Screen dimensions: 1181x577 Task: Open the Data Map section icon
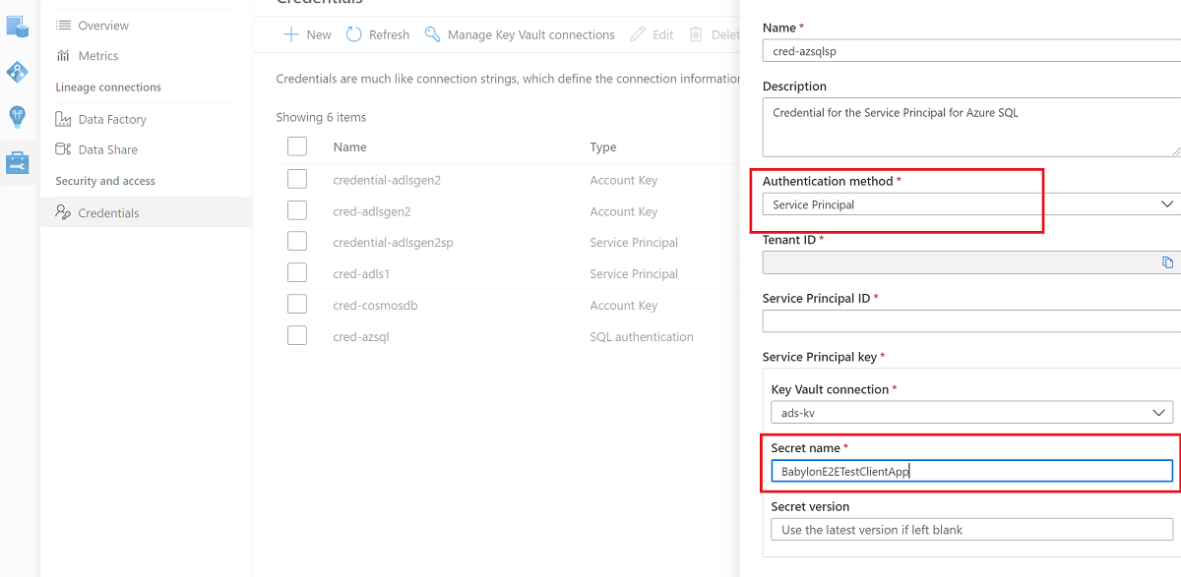pos(16,27)
